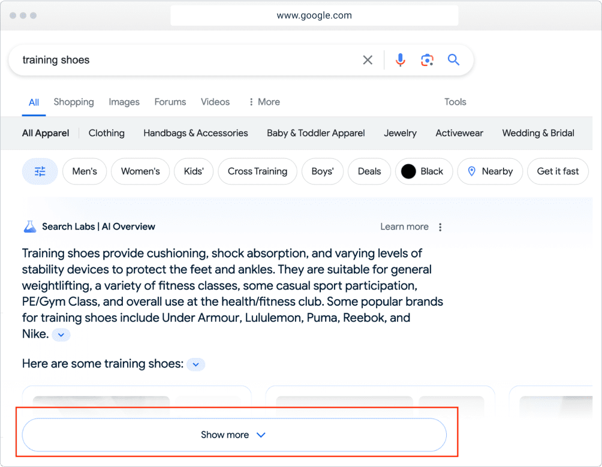The width and height of the screenshot is (602, 467).
Task: Enable the Get it fast filter
Action: 558,171
